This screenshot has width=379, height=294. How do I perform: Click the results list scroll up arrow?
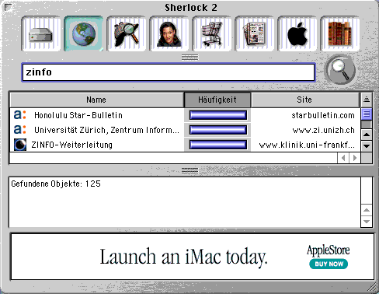[367, 135]
